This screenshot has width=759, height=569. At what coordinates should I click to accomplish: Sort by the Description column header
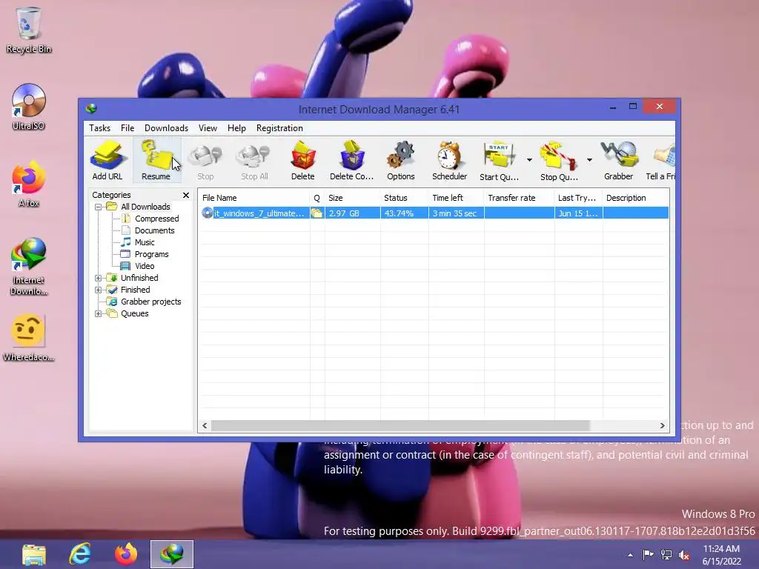[x=635, y=198]
